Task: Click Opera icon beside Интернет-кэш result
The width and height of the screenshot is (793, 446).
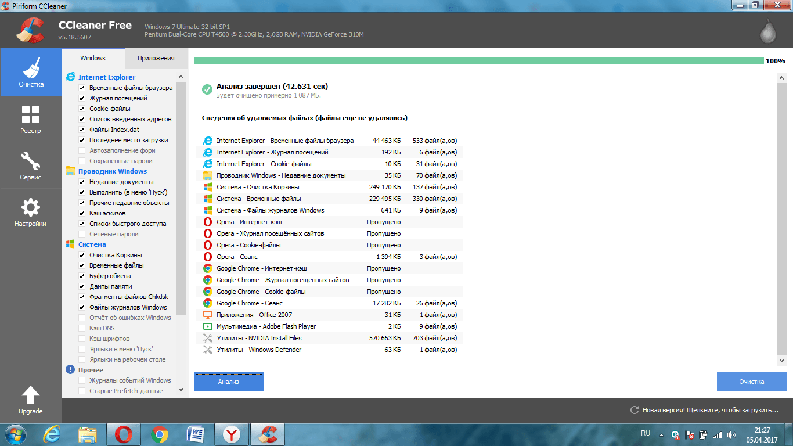Action: coord(208,222)
